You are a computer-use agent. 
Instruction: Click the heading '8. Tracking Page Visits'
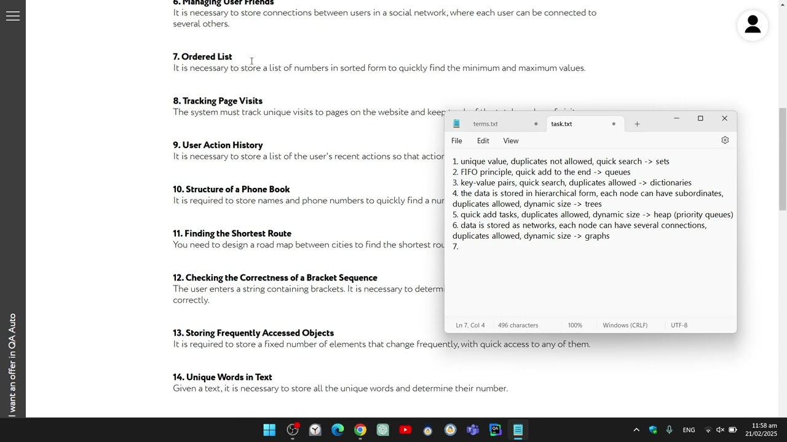(218, 101)
